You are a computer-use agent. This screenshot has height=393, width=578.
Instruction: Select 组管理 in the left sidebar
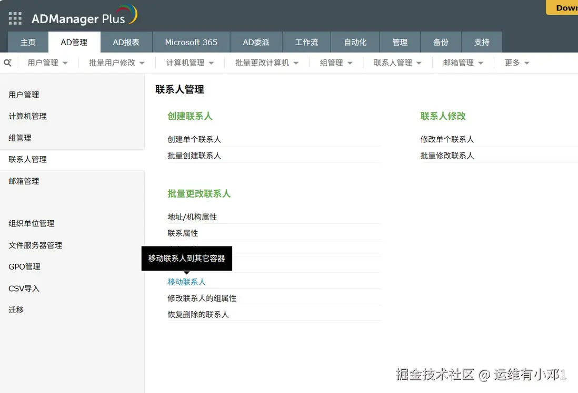click(19, 138)
